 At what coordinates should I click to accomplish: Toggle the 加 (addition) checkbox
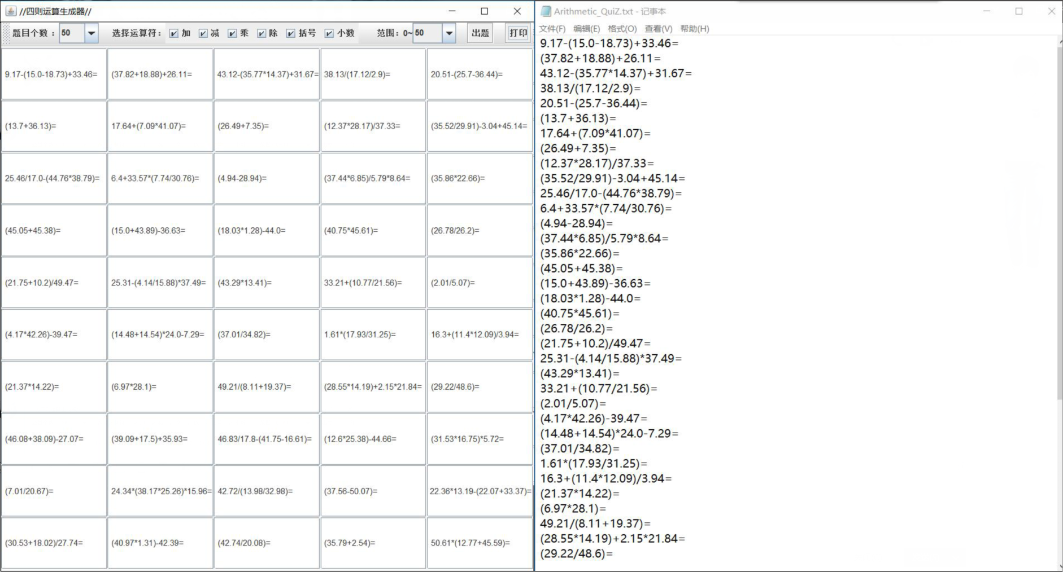[174, 33]
